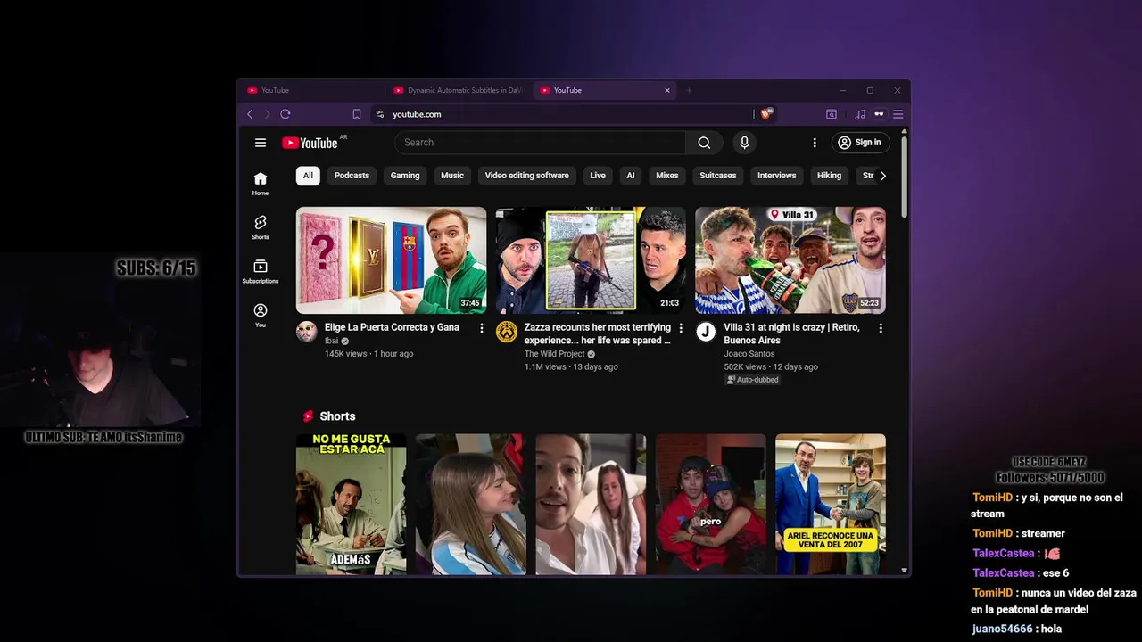
Task: Select the Live filter chip
Action: pyautogui.click(x=598, y=176)
